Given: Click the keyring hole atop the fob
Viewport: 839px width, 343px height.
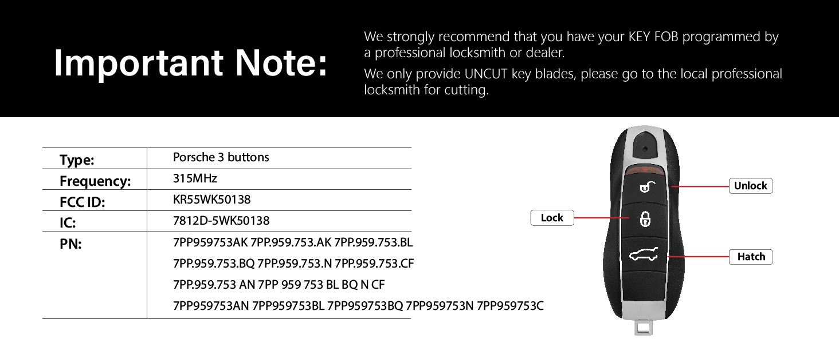Looking at the screenshot, I should pyautogui.click(x=645, y=149).
